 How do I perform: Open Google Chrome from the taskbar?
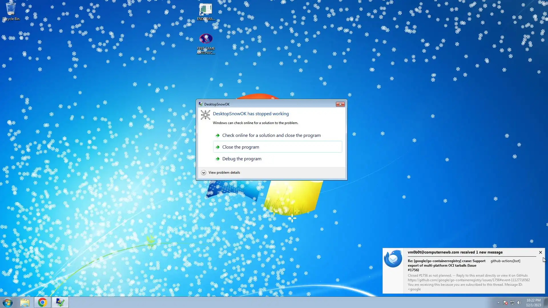43,302
